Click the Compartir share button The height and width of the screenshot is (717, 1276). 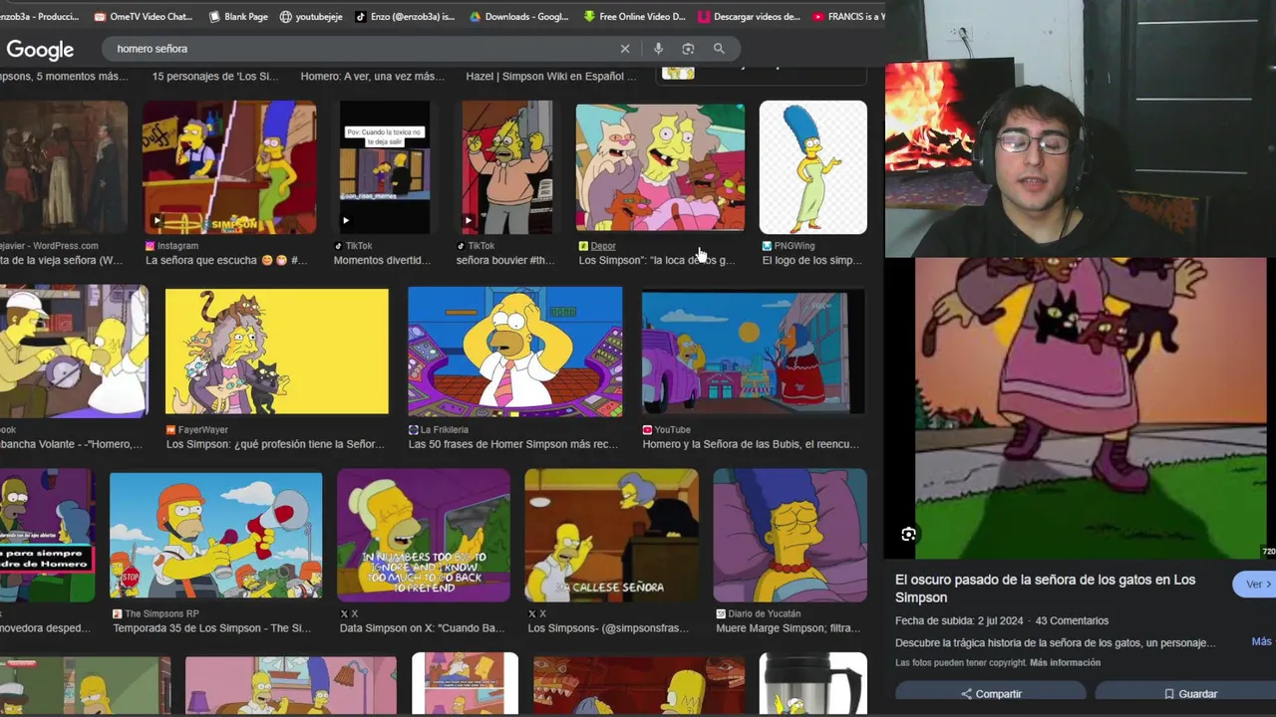pyautogui.click(x=991, y=694)
